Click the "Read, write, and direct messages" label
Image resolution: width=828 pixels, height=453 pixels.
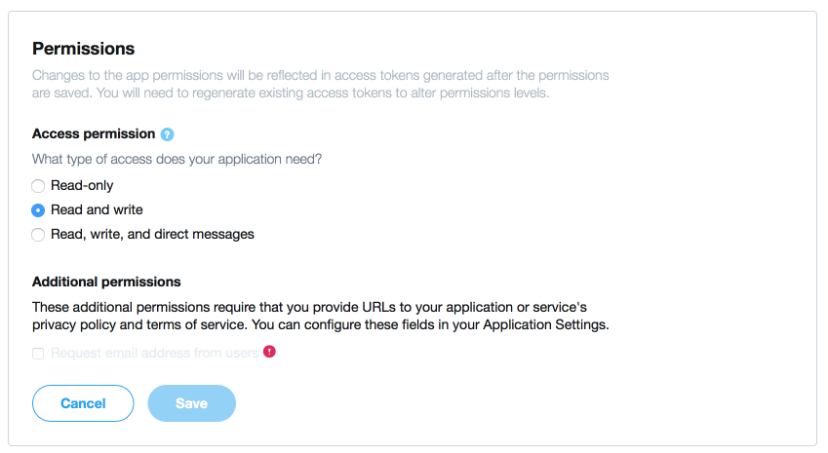(x=152, y=234)
